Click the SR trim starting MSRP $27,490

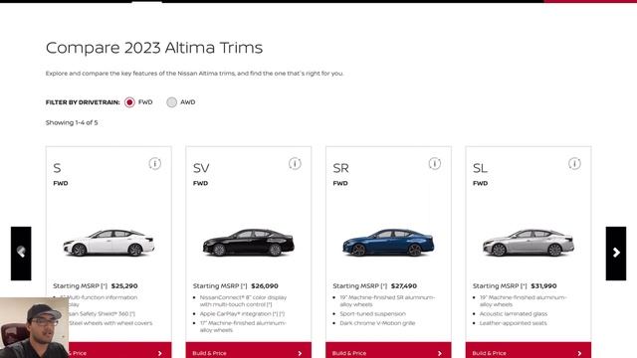375,286
